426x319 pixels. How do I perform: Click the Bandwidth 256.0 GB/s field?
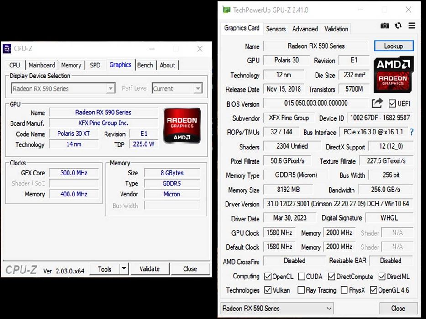[x=385, y=190]
